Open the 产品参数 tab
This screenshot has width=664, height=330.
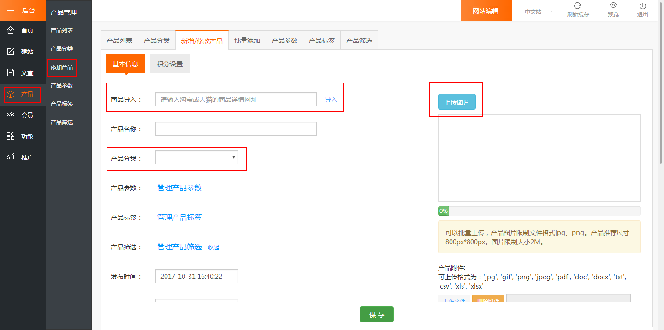point(285,41)
